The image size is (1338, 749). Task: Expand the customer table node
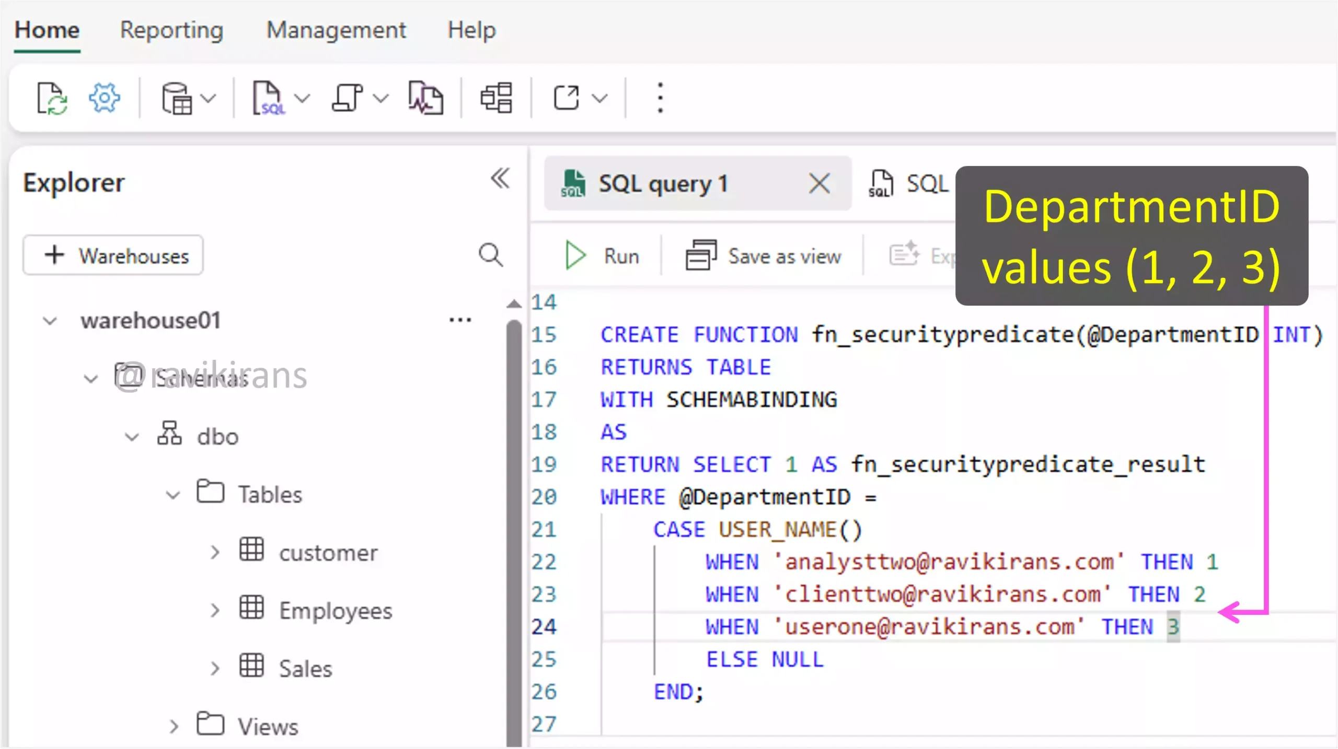tap(215, 552)
